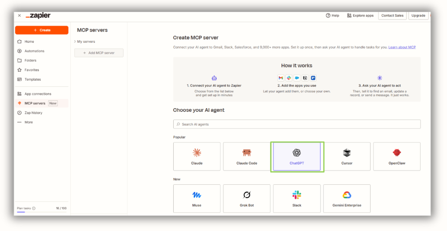The image size is (447, 231).
Task: Click the Explore apps grid icon
Action: [349, 16]
